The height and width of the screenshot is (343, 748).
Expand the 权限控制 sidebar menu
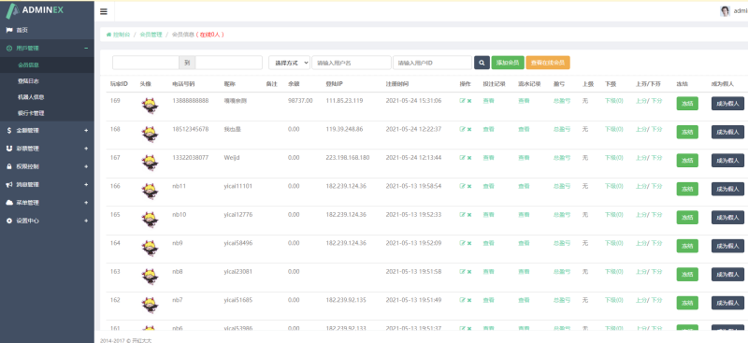click(x=47, y=166)
